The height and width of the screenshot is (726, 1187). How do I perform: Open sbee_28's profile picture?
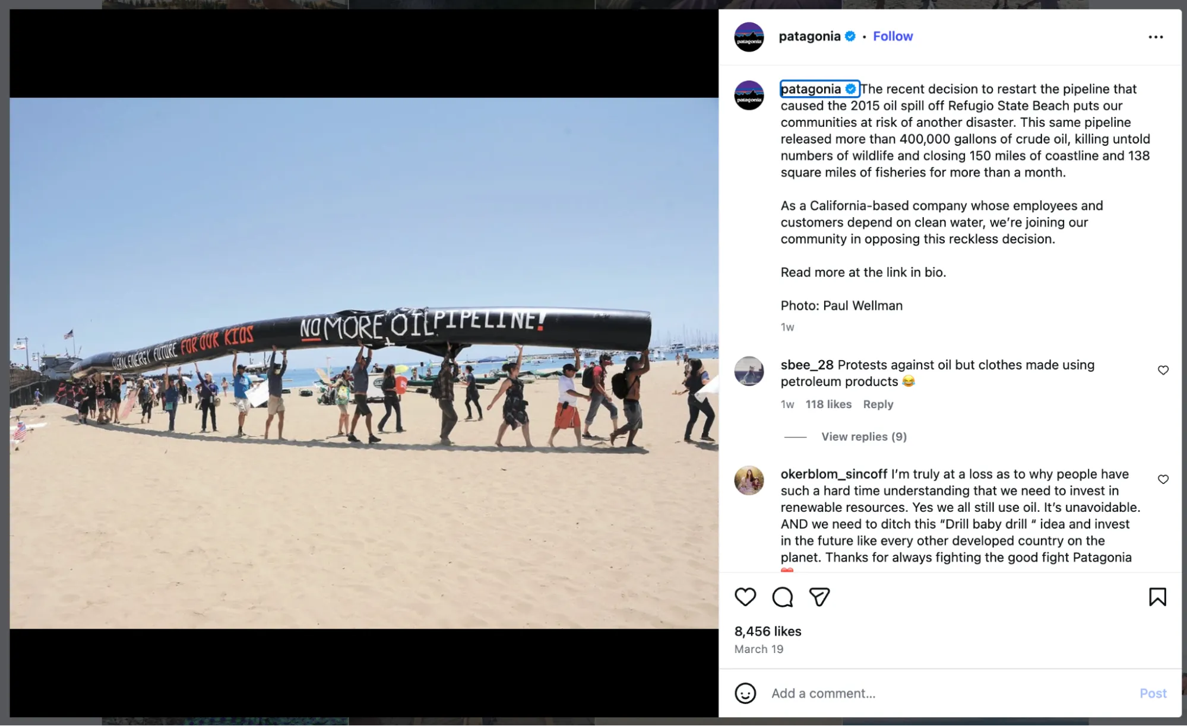(x=749, y=371)
